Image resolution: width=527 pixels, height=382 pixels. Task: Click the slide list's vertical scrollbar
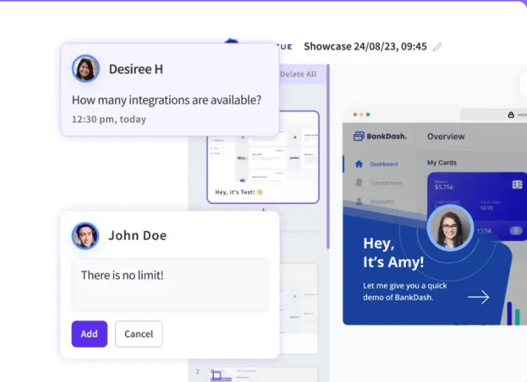click(328, 157)
